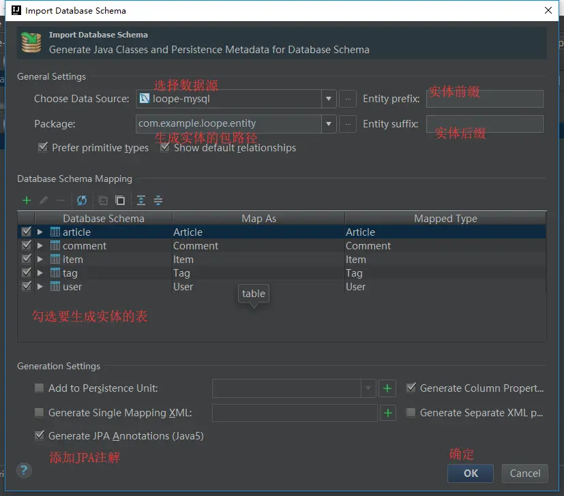Click the Expand All icon in mapping toolbar
Image resolution: width=564 pixels, height=496 pixels.
(141, 200)
